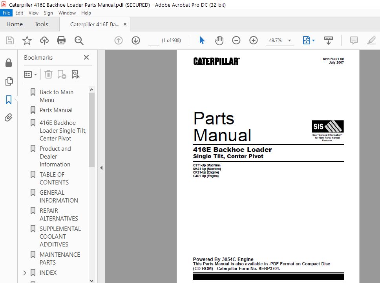Zoom out with the minus button
This screenshot has width=380, height=283.
[x=236, y=40]
